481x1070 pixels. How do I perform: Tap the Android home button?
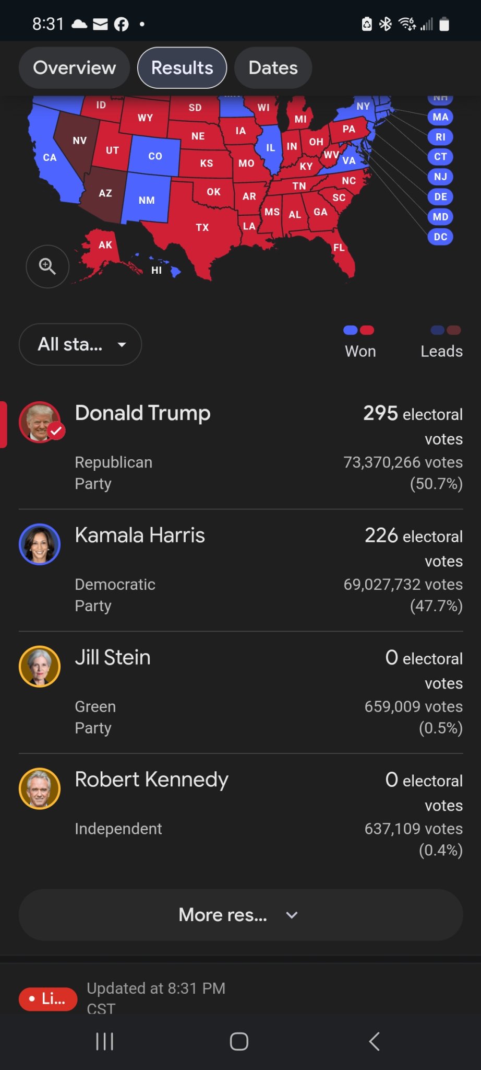[239, 1041]
